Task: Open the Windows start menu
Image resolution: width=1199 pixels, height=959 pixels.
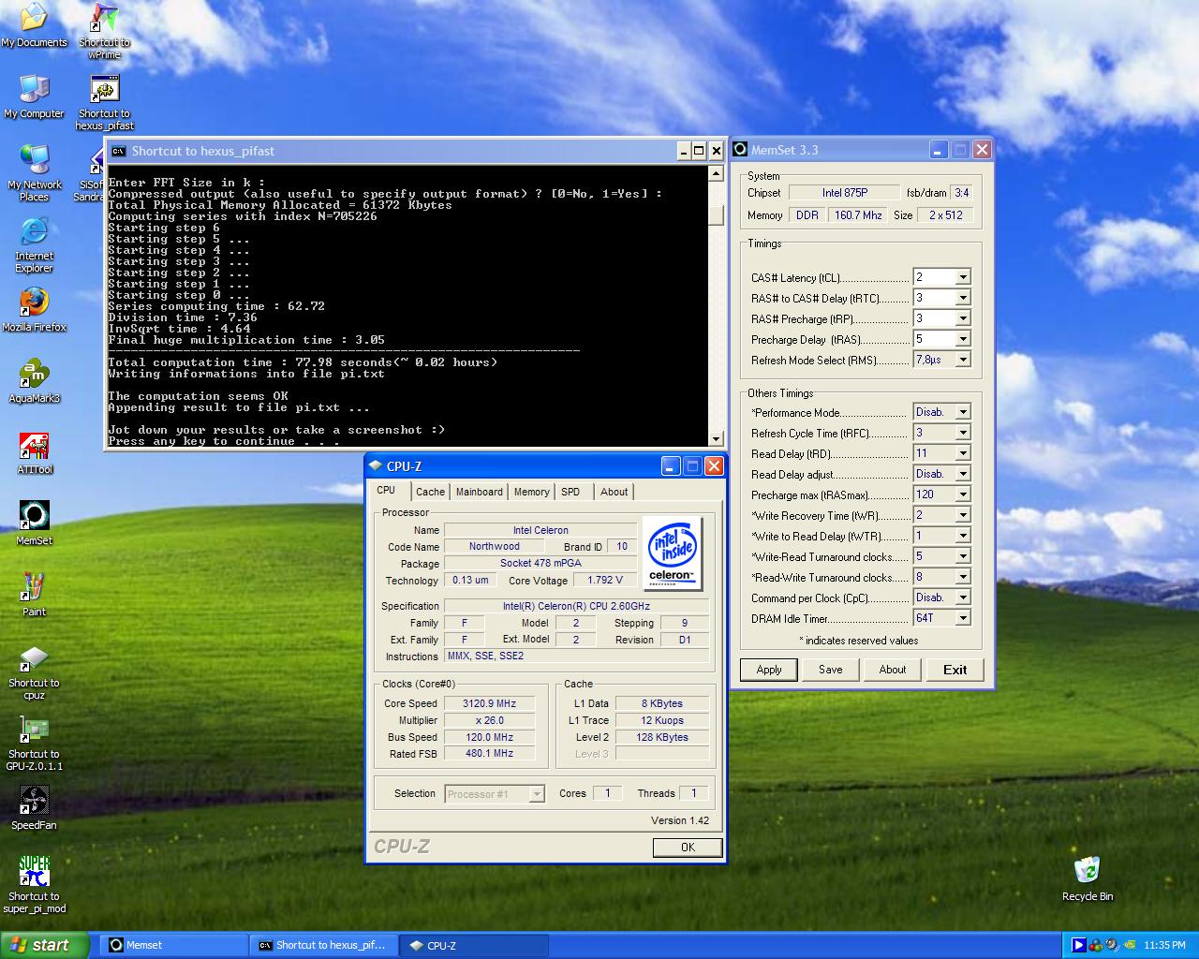Action: pyautogui.click(x=45, y=945)
